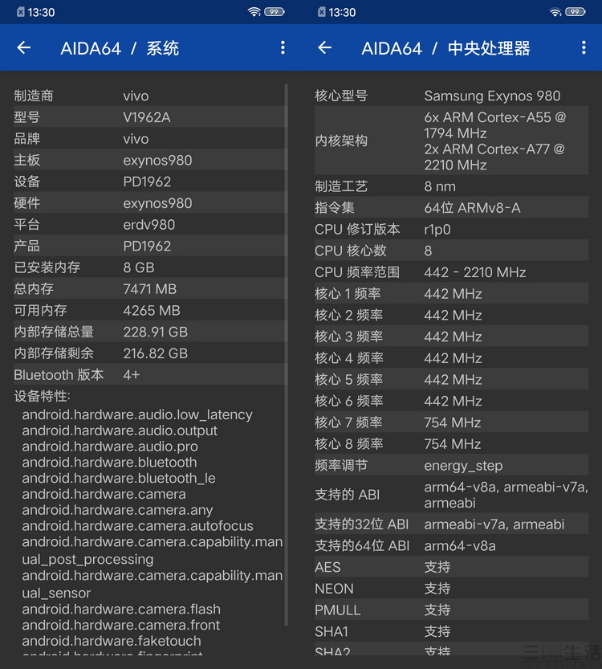Tap notification icon beside right 13:30 clock
Image resolution: width=602 pixels, height=669 pixels.
tap(321, 12)
